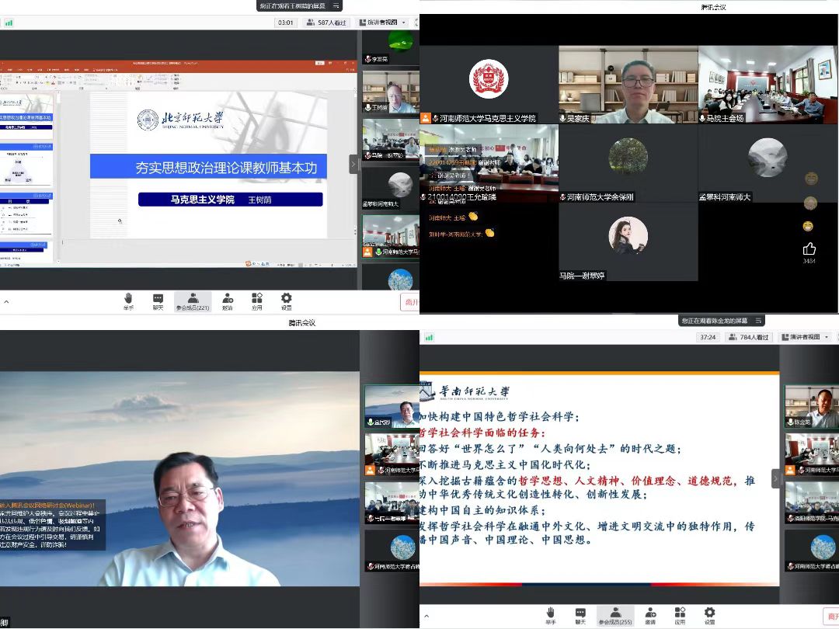The image size is (839, 629).
Task: Toggle 举手 raise hand in the 221-member meeting
Action: pos(128,301)
